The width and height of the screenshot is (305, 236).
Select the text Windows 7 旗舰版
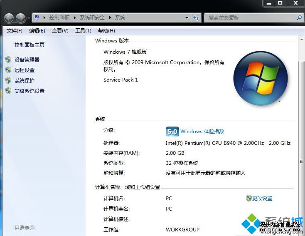tap(125, 52)
